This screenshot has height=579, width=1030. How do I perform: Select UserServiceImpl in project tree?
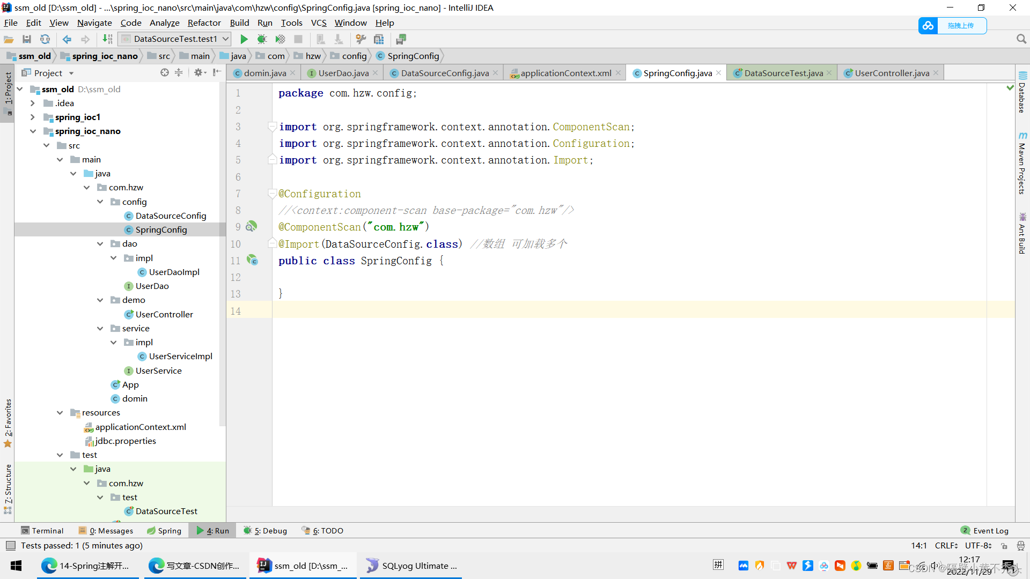click(x=180, y=357)
